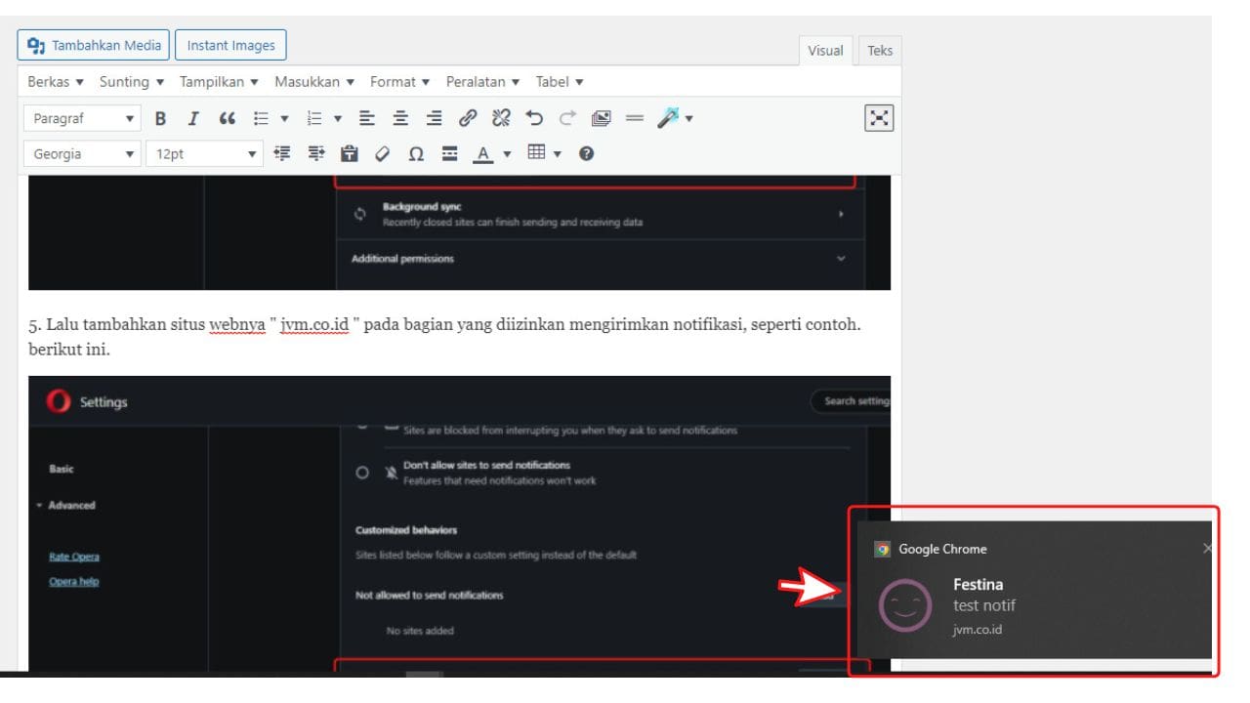Screen dimensions: 1250x703
Task: Switch to the Teks editor tab
Action: [x=880, y=51]
